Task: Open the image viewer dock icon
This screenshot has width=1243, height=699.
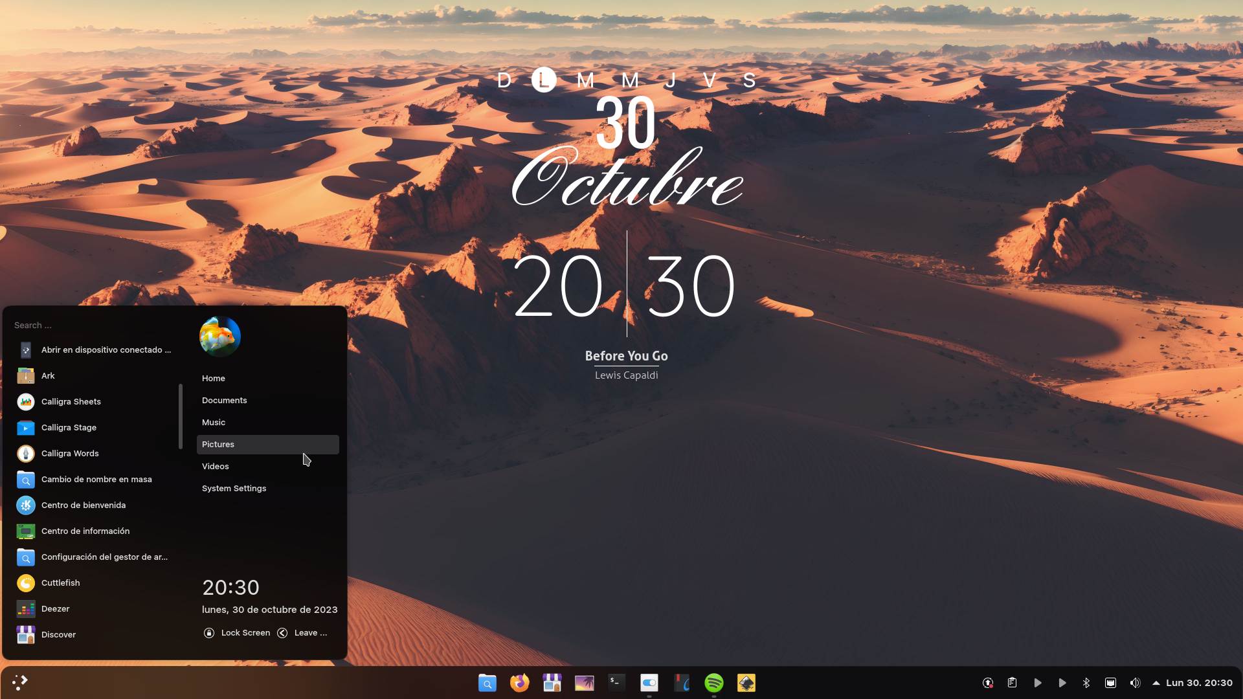Action: 585,683
